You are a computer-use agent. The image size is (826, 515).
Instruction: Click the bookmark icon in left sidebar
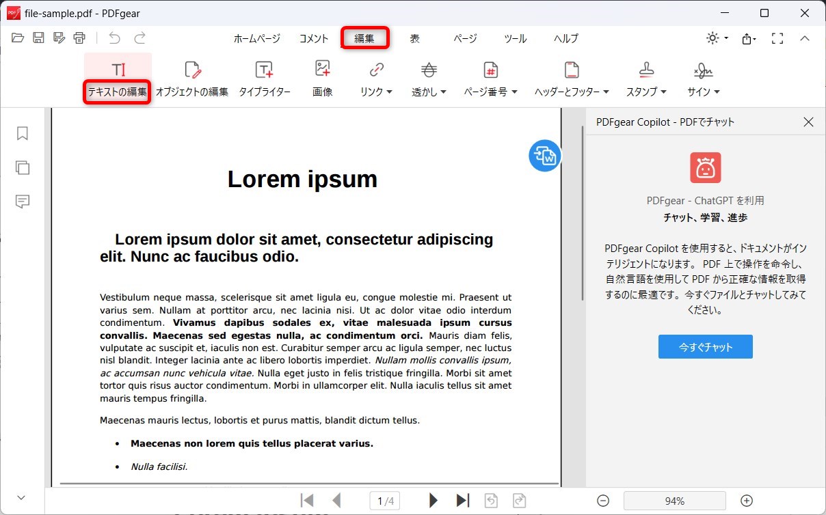[23, 133]
